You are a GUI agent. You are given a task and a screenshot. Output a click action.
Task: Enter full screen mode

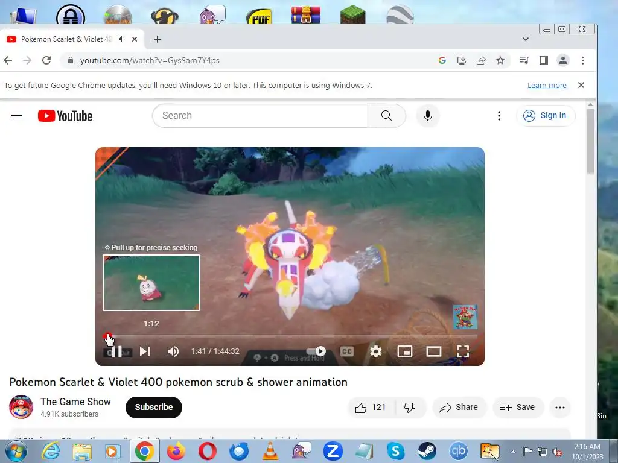tap(463, 351)
